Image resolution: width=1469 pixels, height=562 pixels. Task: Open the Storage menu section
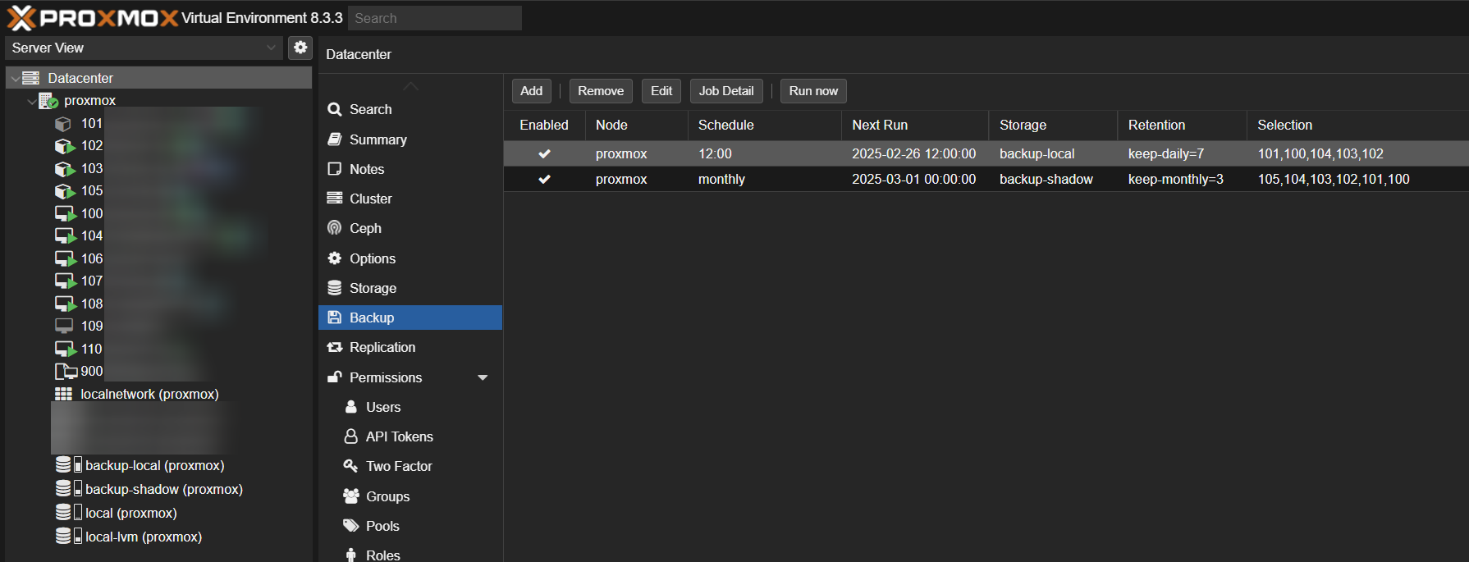tap(373, 288)
